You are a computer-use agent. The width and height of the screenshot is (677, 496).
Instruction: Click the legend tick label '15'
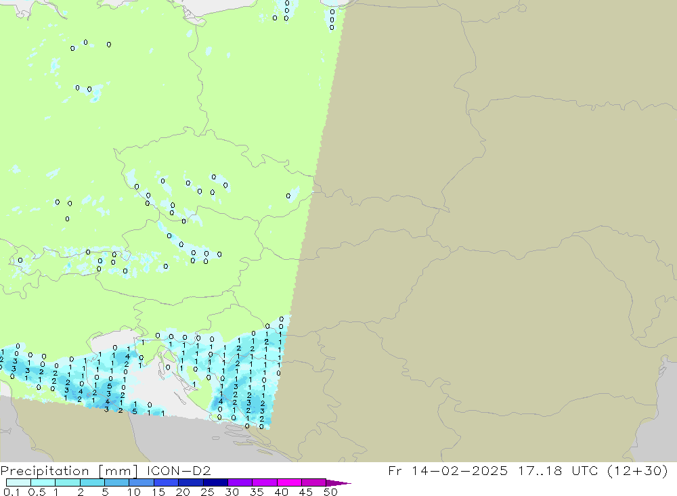[x=158, y=492]
